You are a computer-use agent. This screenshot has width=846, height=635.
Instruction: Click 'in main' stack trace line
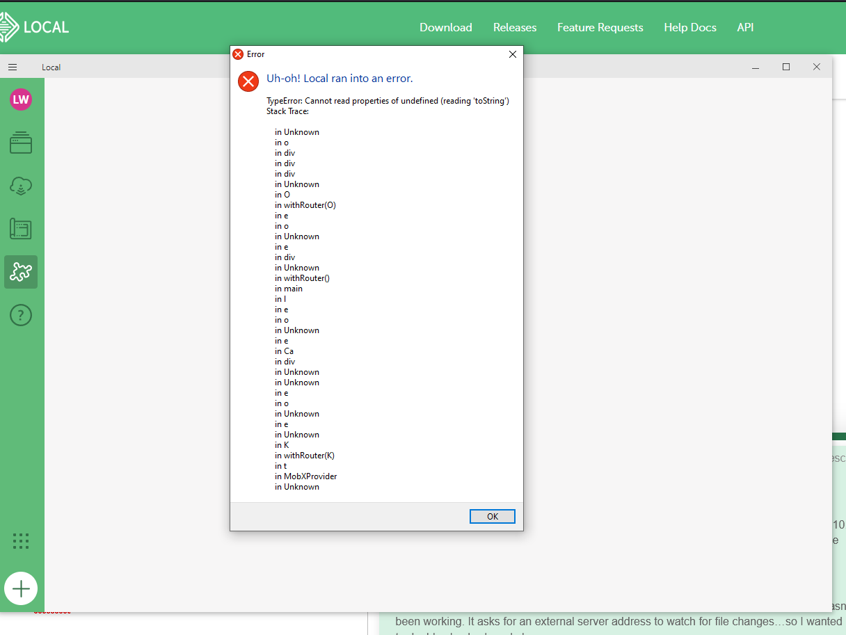coord(289,289)
